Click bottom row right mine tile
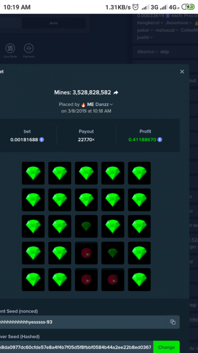This screenshot has width=198, height=353. [113, 280]
